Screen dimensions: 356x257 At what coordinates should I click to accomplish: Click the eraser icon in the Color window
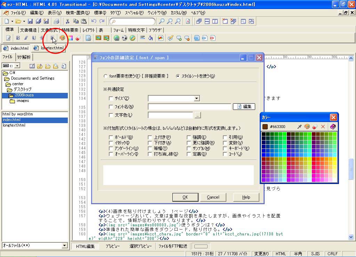pyautogui.click(x=315, y=127)
